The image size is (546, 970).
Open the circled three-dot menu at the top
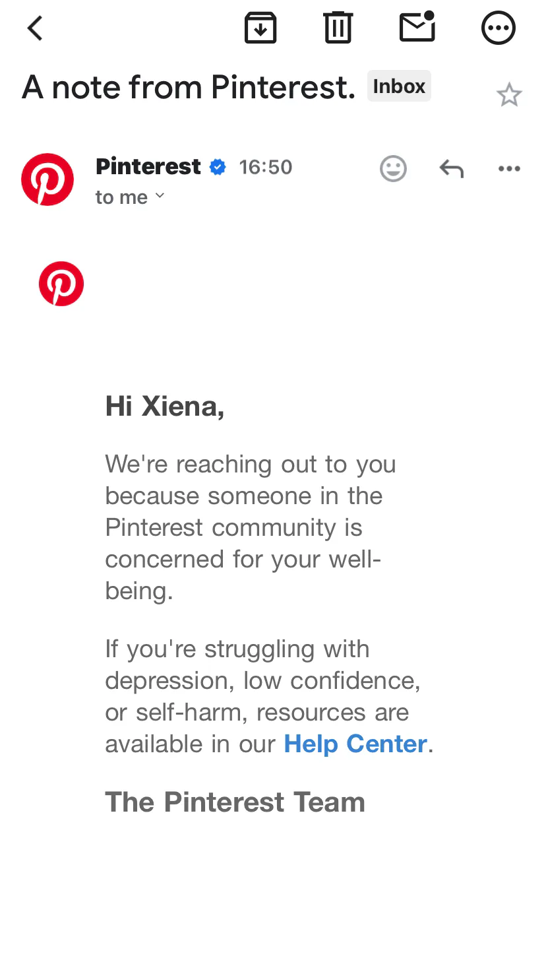pyautogui.click(x=498, y=28)
